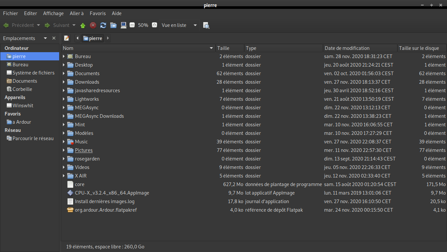Open the Vue en liste view dropdown
447x252 pixels.
click(179, 25)
